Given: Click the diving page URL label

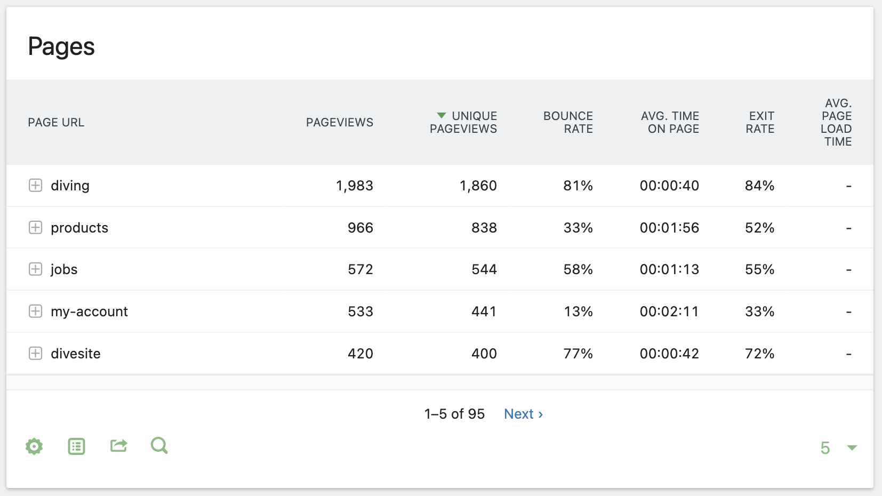Looking at the screenshot, I should (70, 186).
